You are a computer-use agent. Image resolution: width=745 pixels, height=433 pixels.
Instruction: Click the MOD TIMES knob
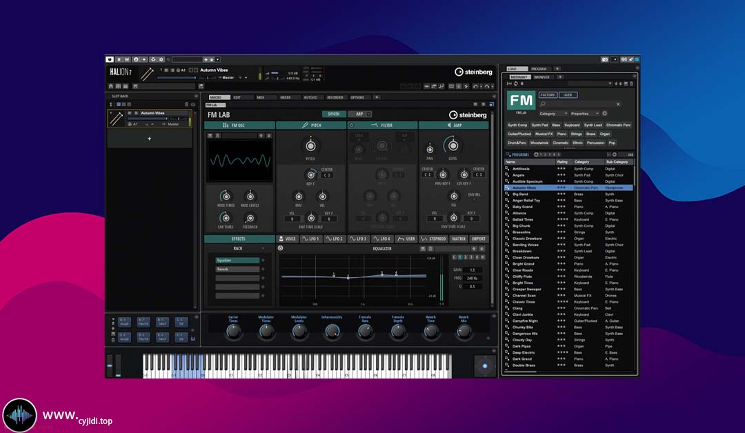click(226, 196)
